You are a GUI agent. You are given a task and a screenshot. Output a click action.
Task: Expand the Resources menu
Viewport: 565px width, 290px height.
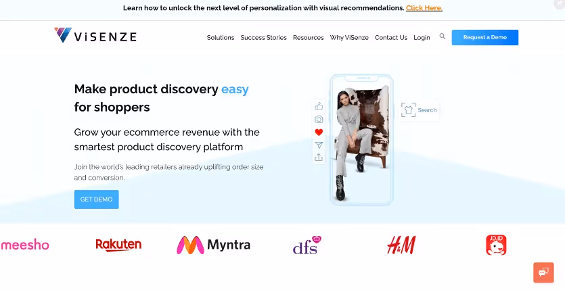[308, 37]
